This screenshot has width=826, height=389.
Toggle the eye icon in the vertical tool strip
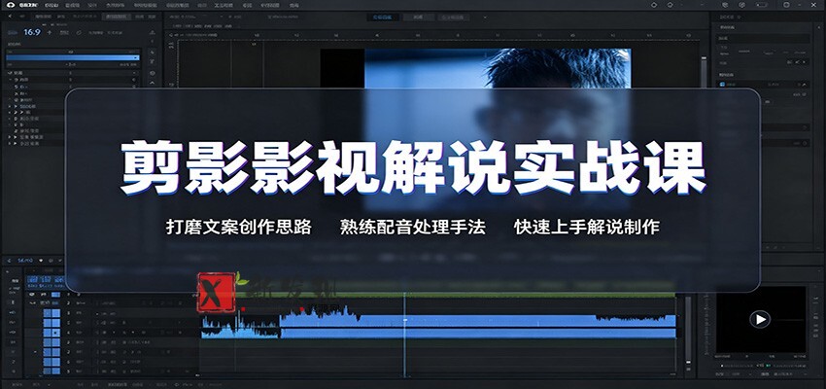click(153, 73)
